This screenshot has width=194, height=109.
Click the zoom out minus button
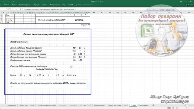pyautogui.click(x=180, y=108)
